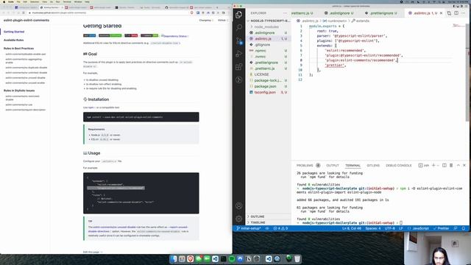
Task: Open the Explorer views and more actions menu
Action: point(285,13)
